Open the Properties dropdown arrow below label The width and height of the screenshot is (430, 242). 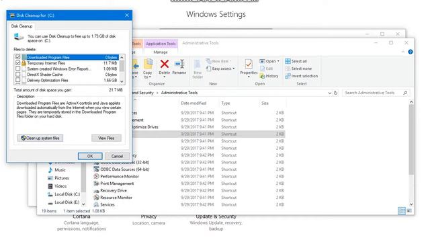click(x=249, y=77)
